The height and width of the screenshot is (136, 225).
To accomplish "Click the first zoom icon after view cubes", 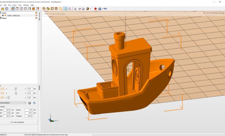I will [44, 9].
